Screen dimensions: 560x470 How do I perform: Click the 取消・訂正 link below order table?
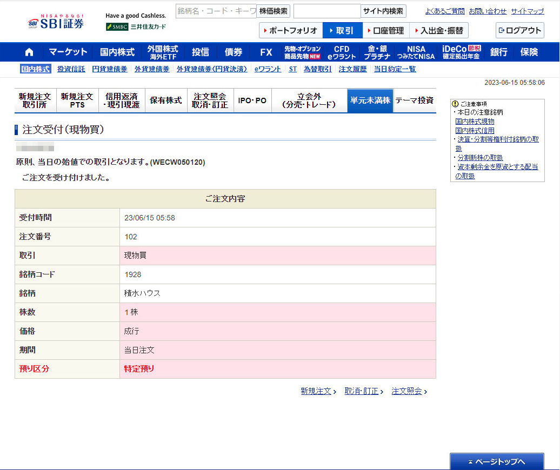[x=362, y=391]
